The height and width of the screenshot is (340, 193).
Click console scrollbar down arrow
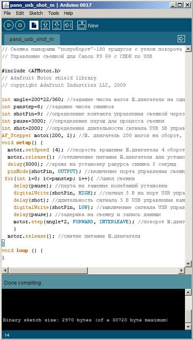(x=188, y=326)
